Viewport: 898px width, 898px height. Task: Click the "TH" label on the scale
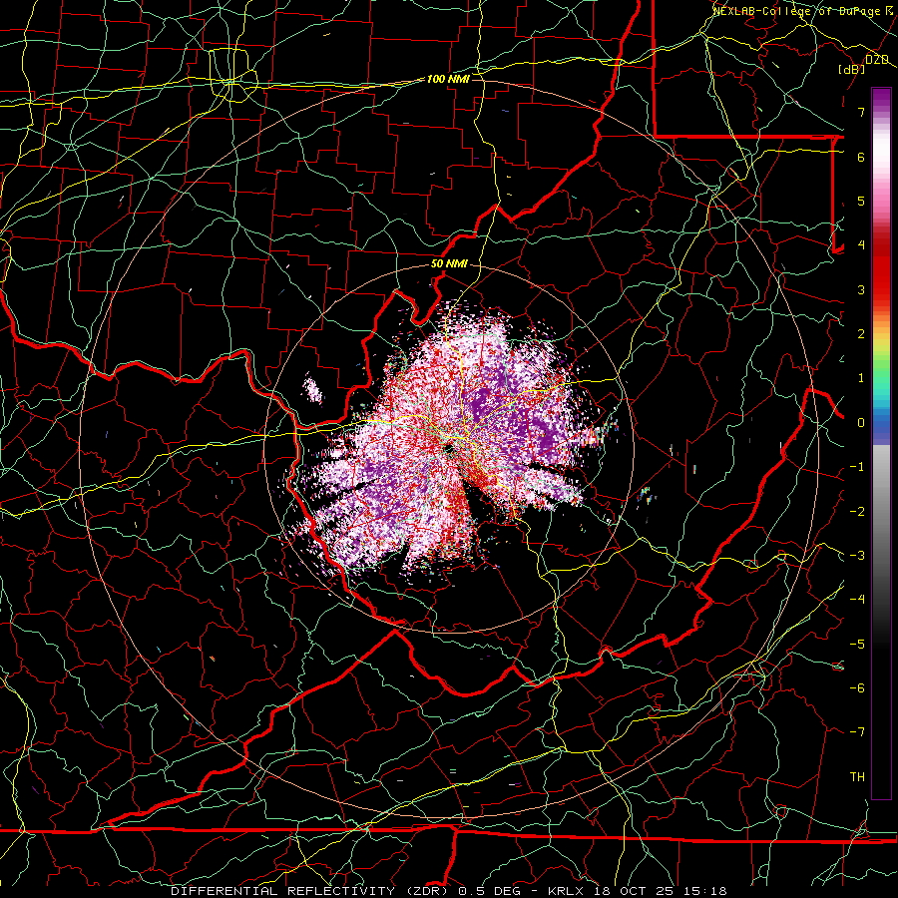pos(857,777)
